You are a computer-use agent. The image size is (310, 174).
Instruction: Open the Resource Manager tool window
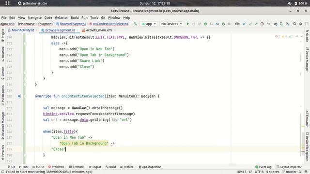(x=3, y=126)
